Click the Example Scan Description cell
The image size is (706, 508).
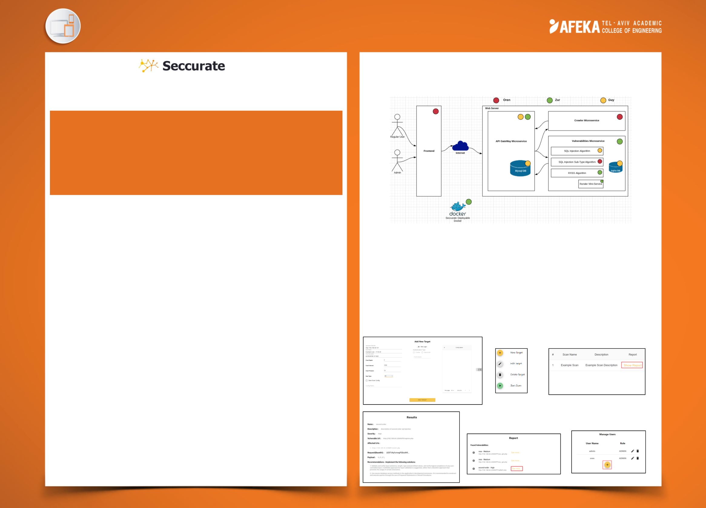(x=602, y=365)
